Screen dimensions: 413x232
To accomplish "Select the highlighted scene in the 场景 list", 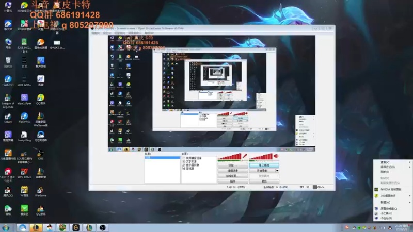I will (x=162, y=158).
